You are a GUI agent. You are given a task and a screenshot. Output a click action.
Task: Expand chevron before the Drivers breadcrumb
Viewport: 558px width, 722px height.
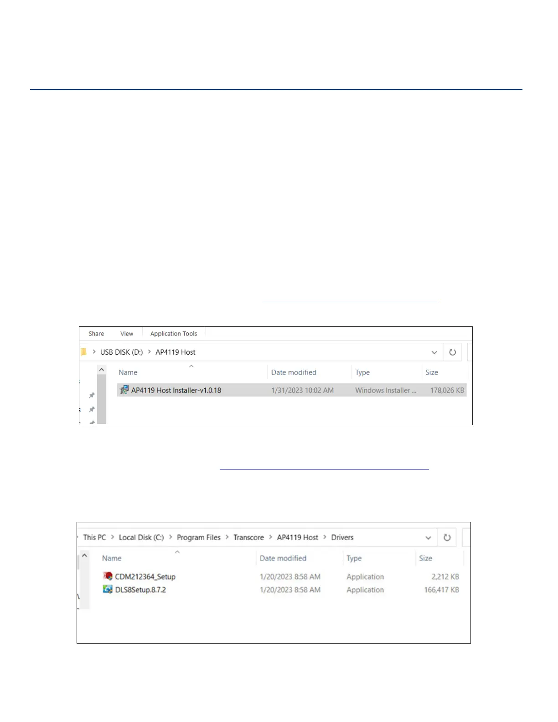click(325, 537)
